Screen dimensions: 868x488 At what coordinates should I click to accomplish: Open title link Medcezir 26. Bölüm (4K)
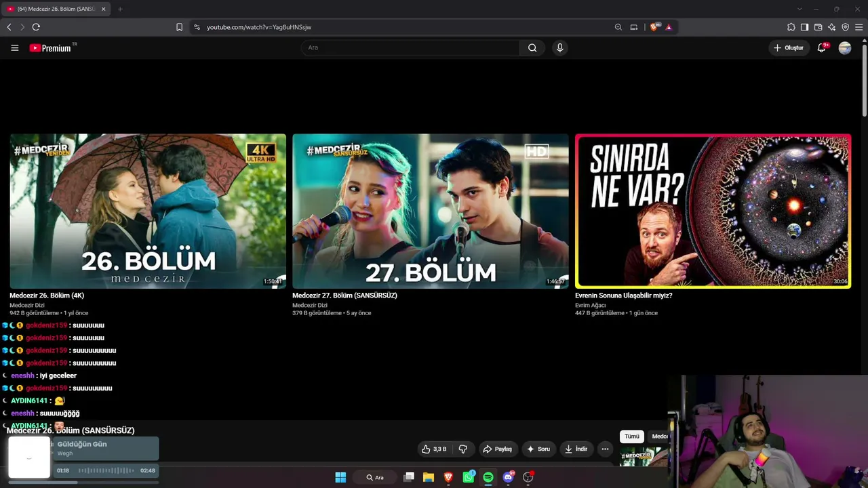click(47, 296)
